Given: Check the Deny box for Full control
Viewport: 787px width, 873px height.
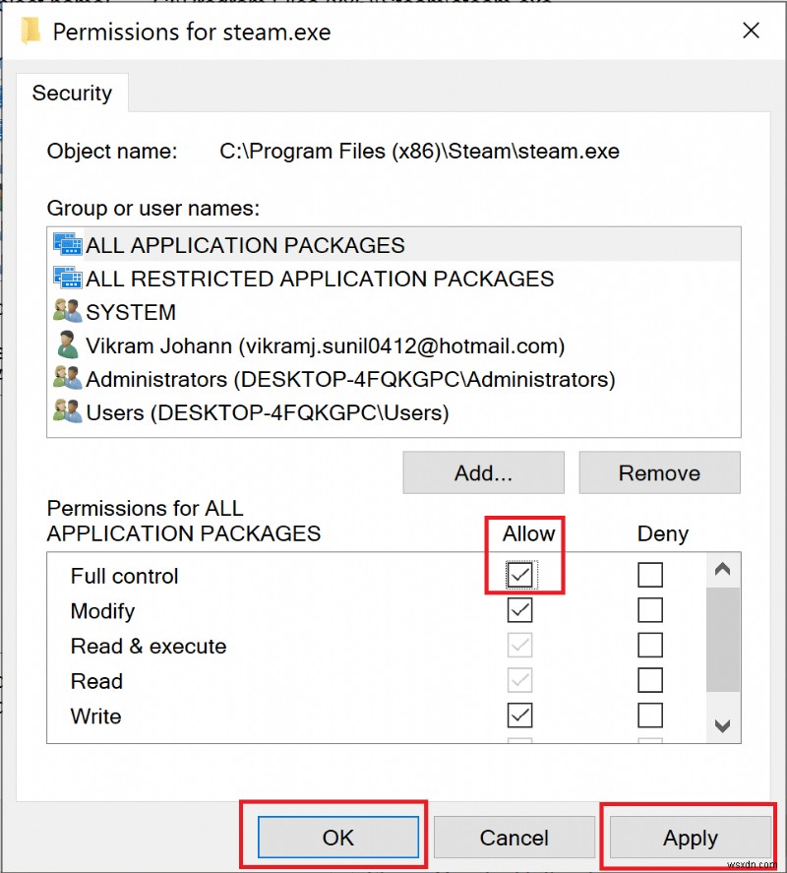Looking at the screenshot, I should tap(649, 575).
